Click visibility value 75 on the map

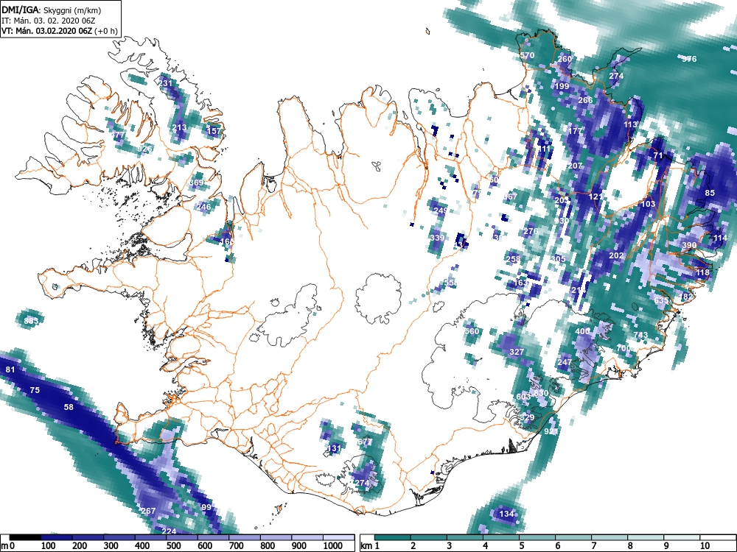[x=35, y=391]
